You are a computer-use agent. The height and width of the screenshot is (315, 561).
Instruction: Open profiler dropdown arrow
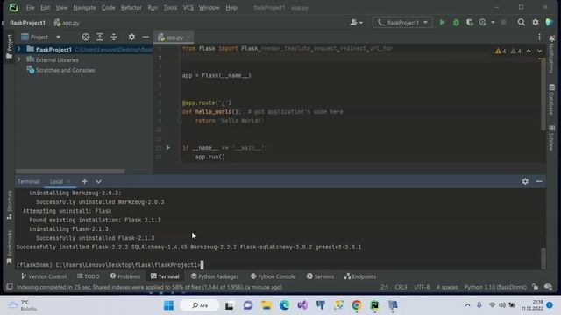[493, 23]
